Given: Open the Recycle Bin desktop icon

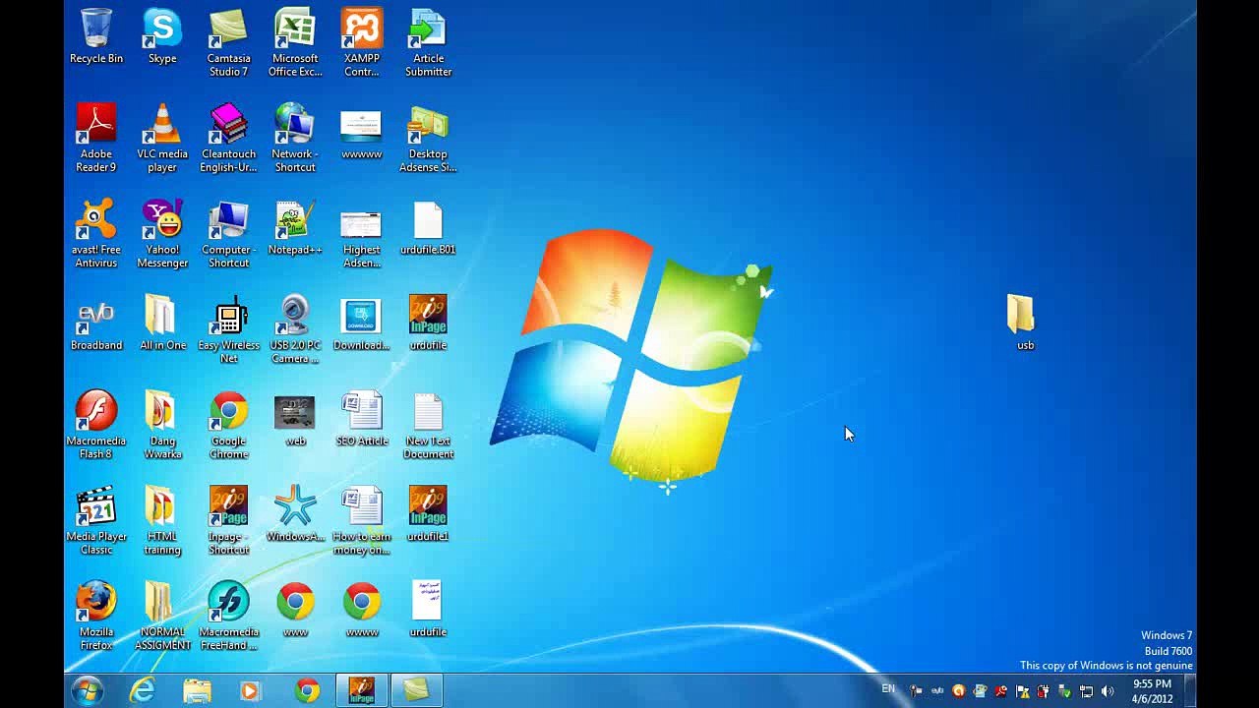Looking at the screenshot, I should coord(96,37).
